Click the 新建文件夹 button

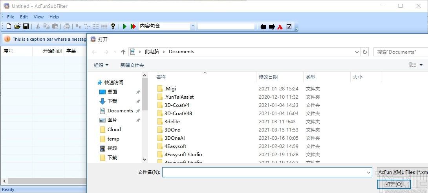click(x=132, y=65)
